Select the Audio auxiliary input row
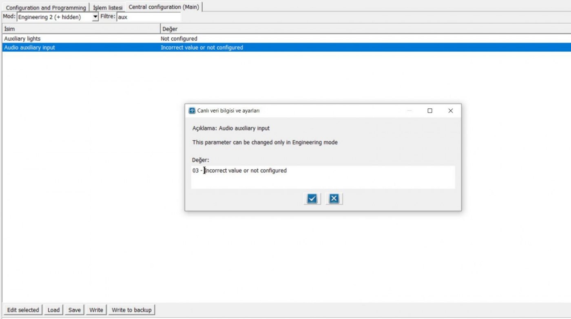The height and width of the screenshot is (319, 571). pos(286,47)
